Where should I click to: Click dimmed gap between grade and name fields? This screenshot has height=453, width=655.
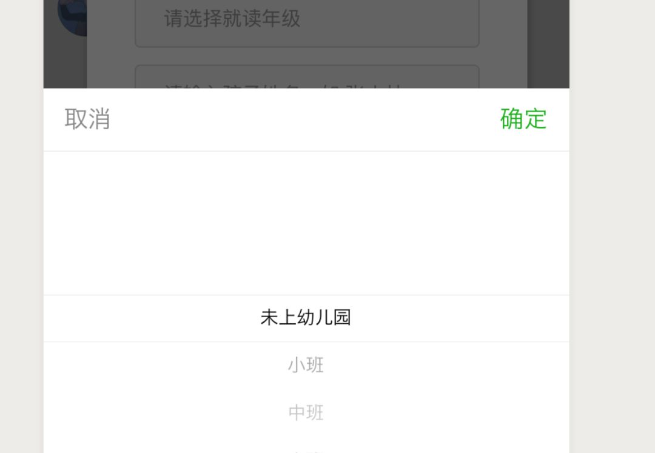click(x=307, y=56)
